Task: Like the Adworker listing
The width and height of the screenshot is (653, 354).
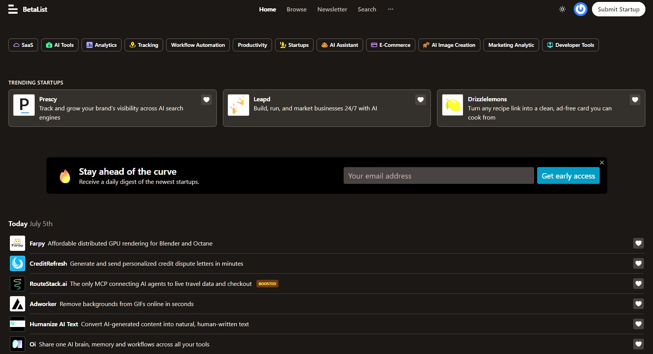Action: pos(639,304)
